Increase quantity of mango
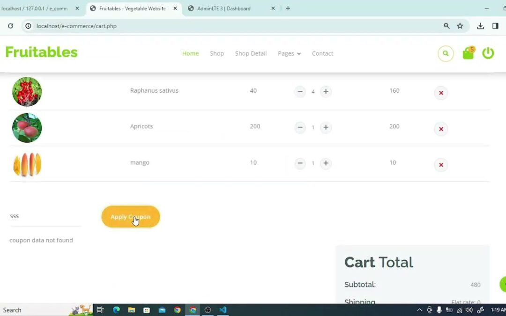This screenshot has height=316, width=506. point(326,163)
